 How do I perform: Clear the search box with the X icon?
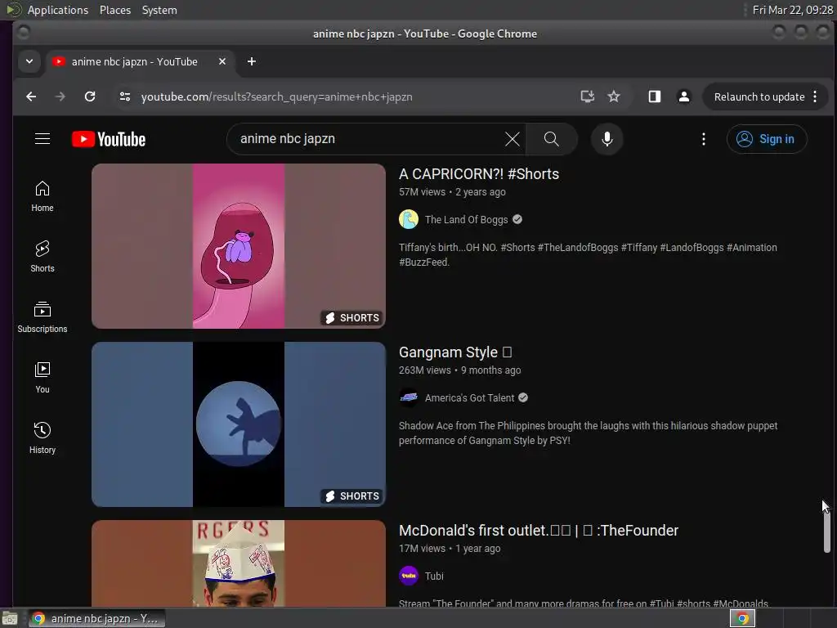512,139
